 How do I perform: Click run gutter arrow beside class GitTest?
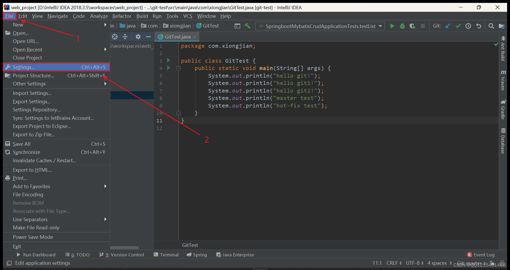click(169, 60)
